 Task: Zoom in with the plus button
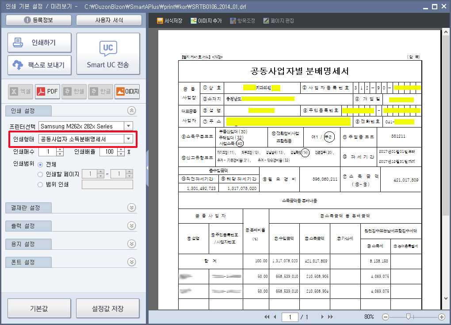(x=441, y=317)
